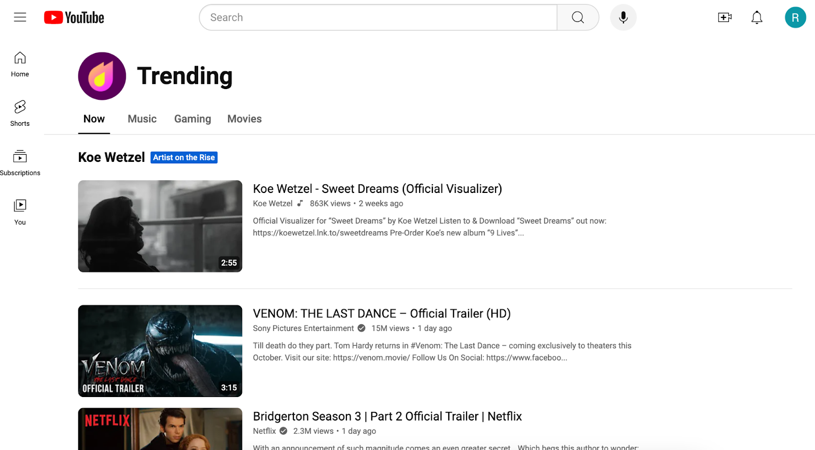Click the Sweet Dreams video description text

pyautogui.click(x=429, y=227)
